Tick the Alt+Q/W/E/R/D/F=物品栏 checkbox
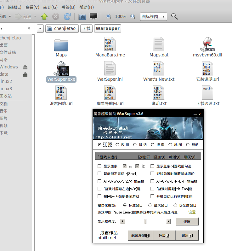232x251 pixels. click(x=152, y=181)
